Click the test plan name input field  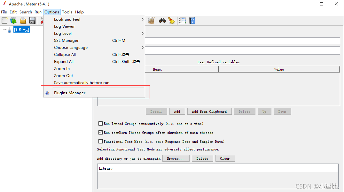click(242, 41)
